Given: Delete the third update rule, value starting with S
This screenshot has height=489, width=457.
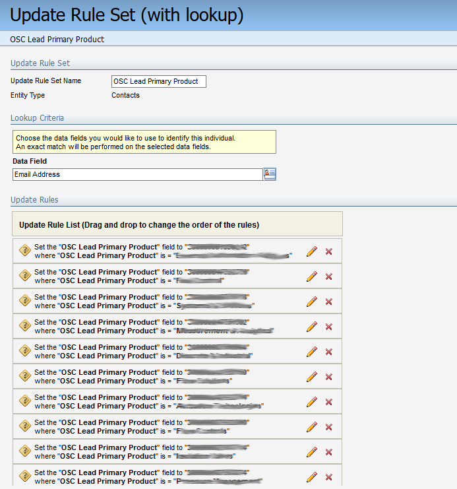Looking at the screenshot, I should pos(328,302).
